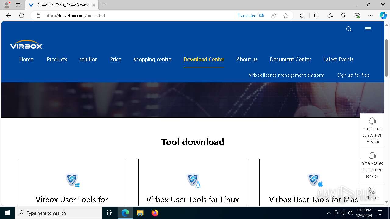Close the Virbox User Tools tab
Image resolution: width=390 pixels, height=219 pixels.
(x=94, y=5)
